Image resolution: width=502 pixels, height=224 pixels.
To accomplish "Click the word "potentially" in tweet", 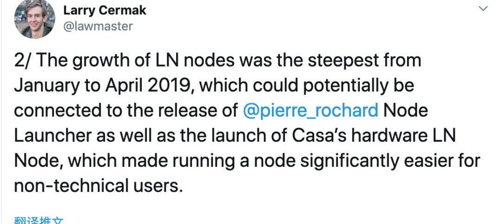I will pyautogui.click(x=331, y=86).
